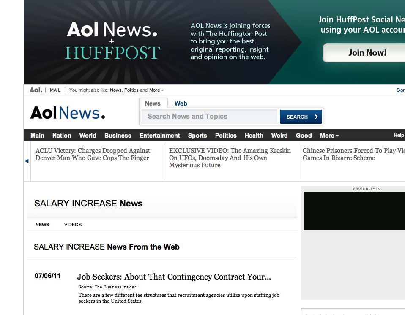Open the Job Seekers contingency contract article

coord(174,277)
